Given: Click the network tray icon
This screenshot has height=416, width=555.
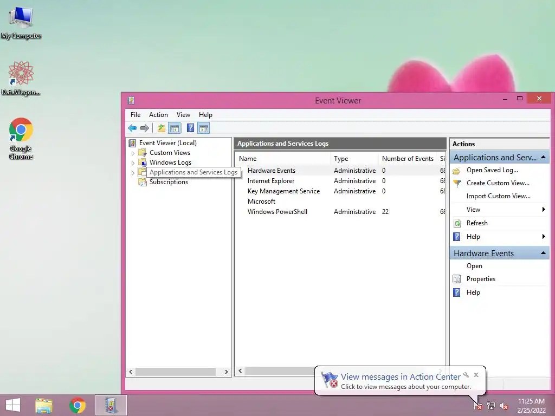Looking at the screenshot, I should [x=491, y=406].
